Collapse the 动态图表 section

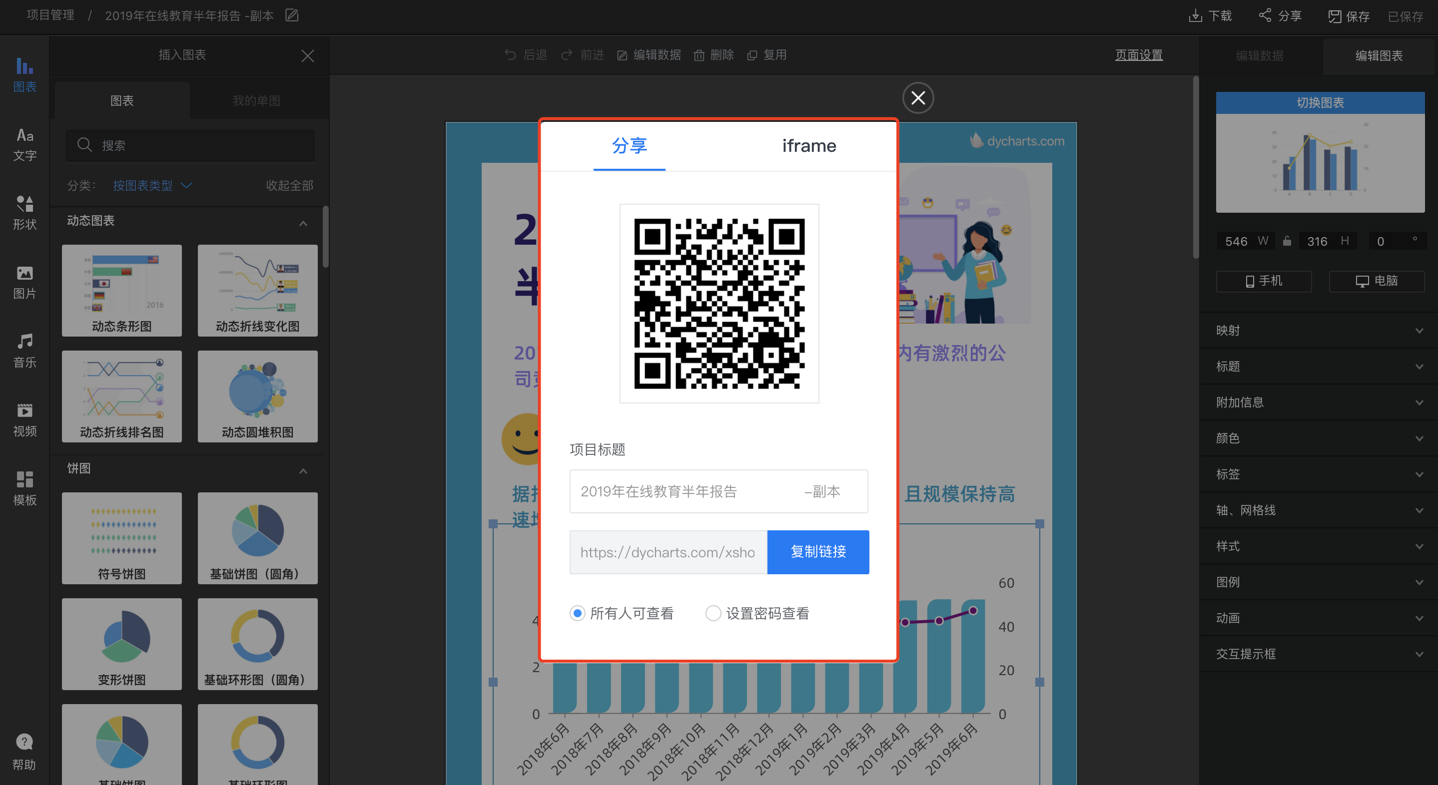(x=303, y=223)
